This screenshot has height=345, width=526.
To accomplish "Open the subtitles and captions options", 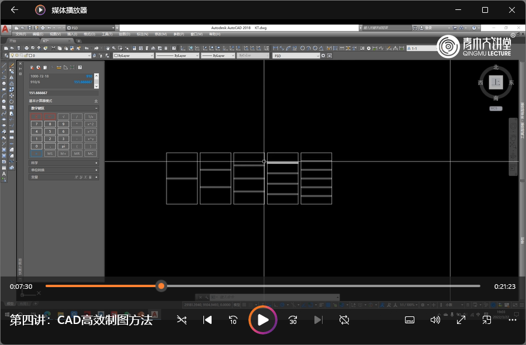I will click(410, 320).
